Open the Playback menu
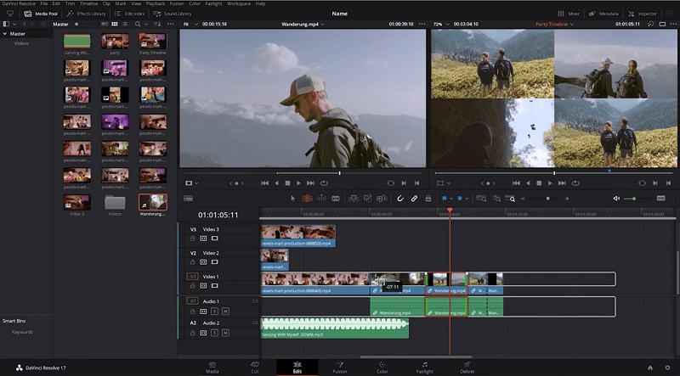This screenshot has height=376, width=680. tap(156, 3)
